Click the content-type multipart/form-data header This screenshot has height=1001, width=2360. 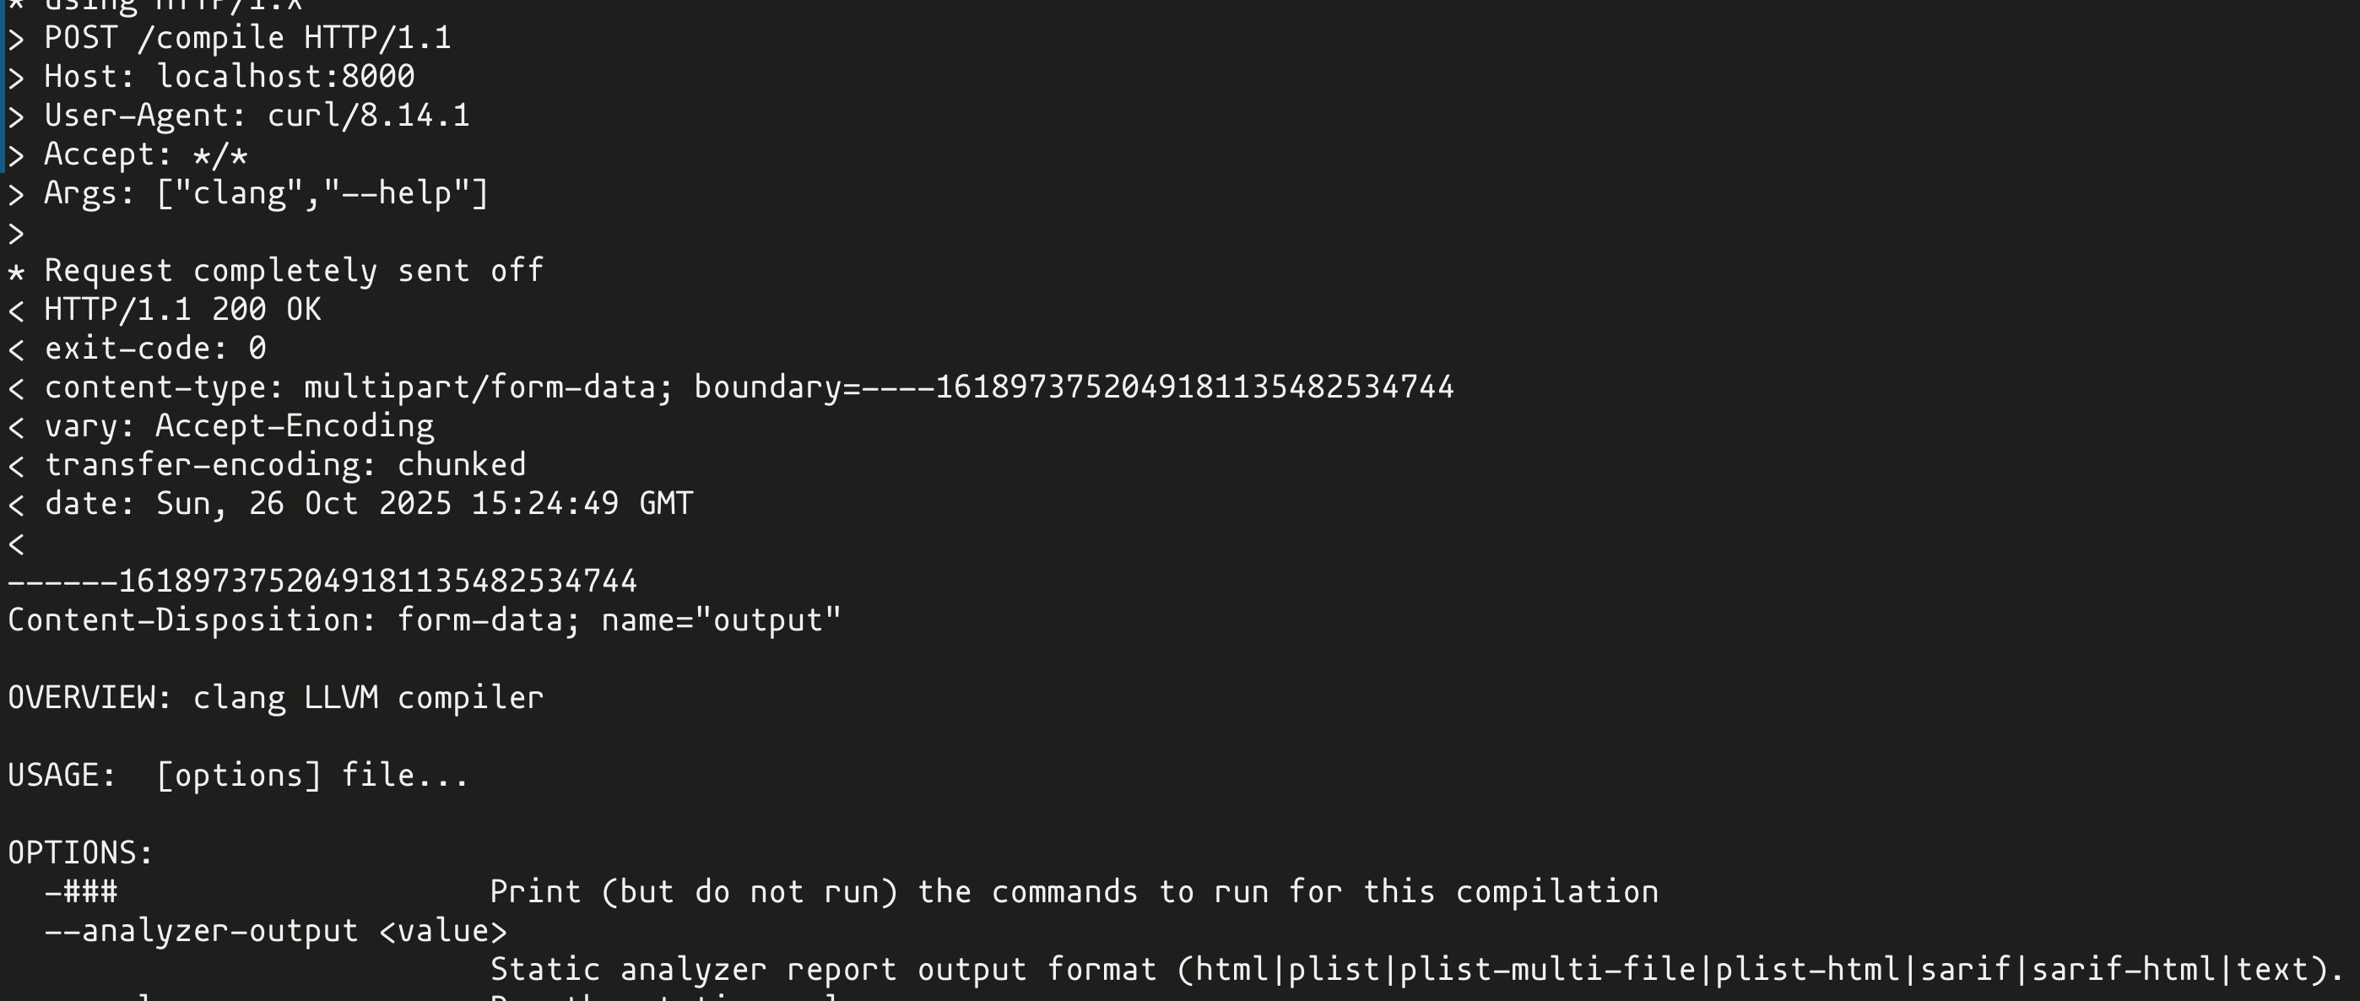[730, 387]
